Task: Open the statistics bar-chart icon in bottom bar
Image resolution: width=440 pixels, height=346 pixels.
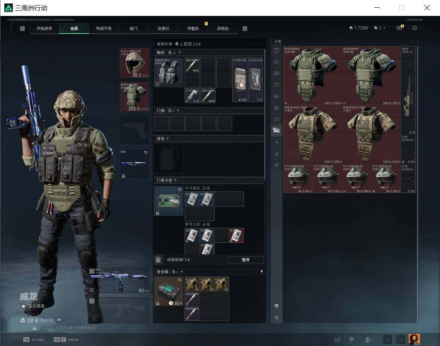Action: [337, 340]
